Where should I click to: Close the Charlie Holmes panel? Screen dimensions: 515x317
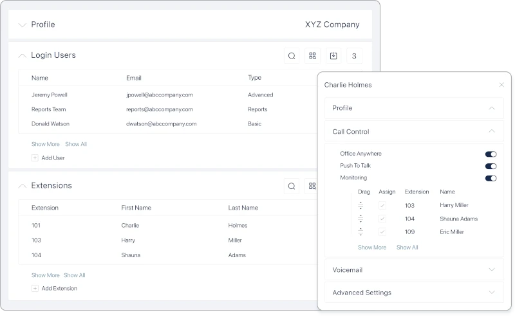click(x=501, y=85)
